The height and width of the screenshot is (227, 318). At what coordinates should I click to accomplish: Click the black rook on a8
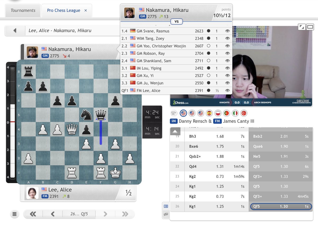point(28,72)
